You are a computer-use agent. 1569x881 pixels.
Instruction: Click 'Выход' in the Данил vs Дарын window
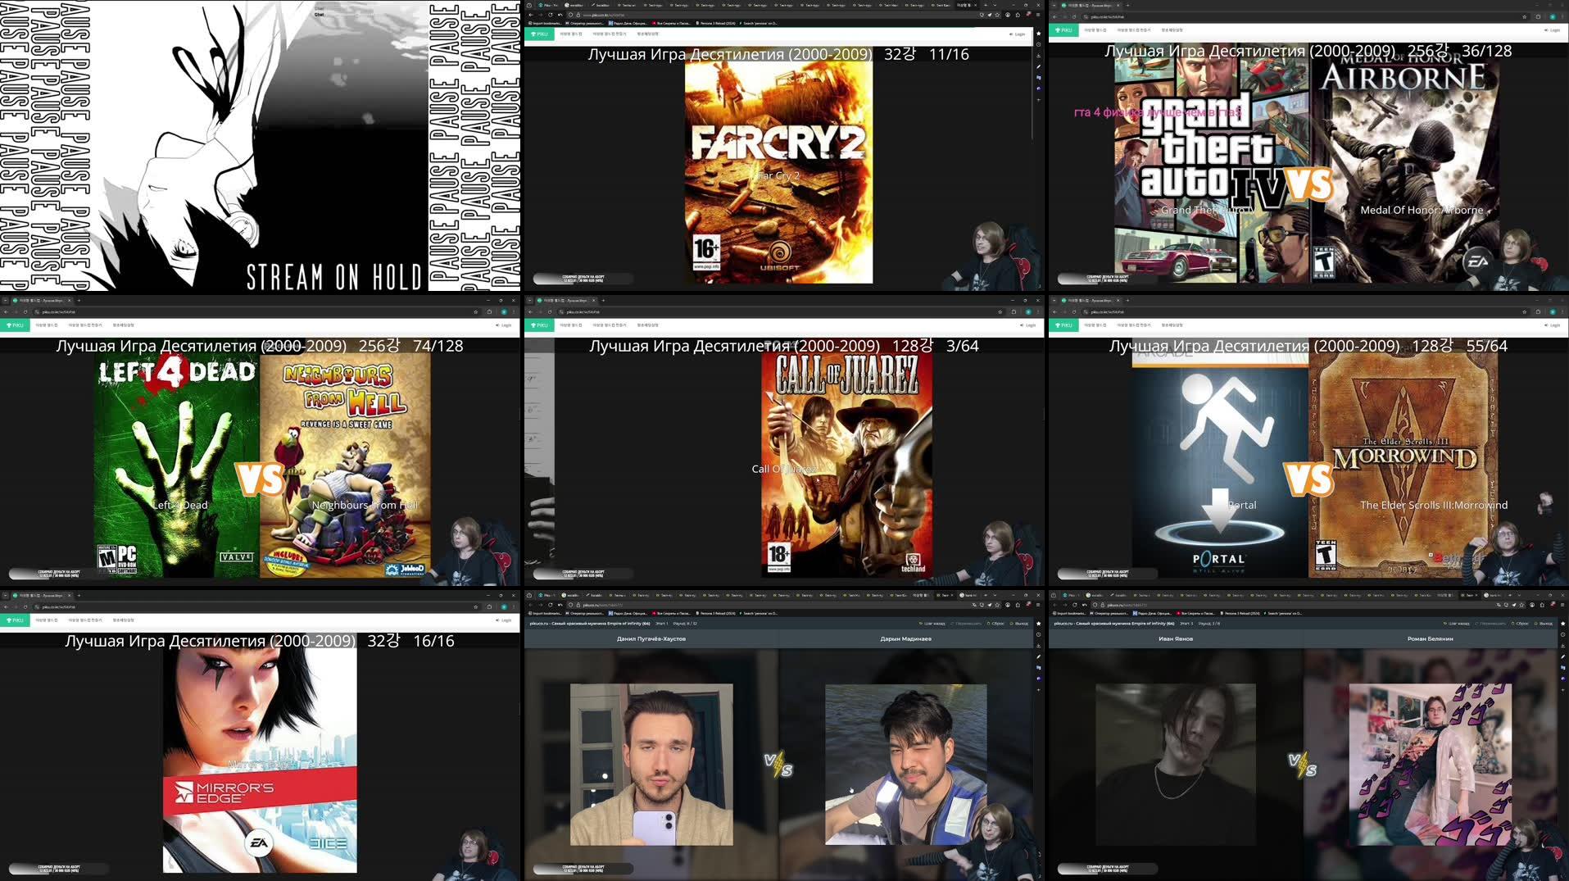point(1018,624)
